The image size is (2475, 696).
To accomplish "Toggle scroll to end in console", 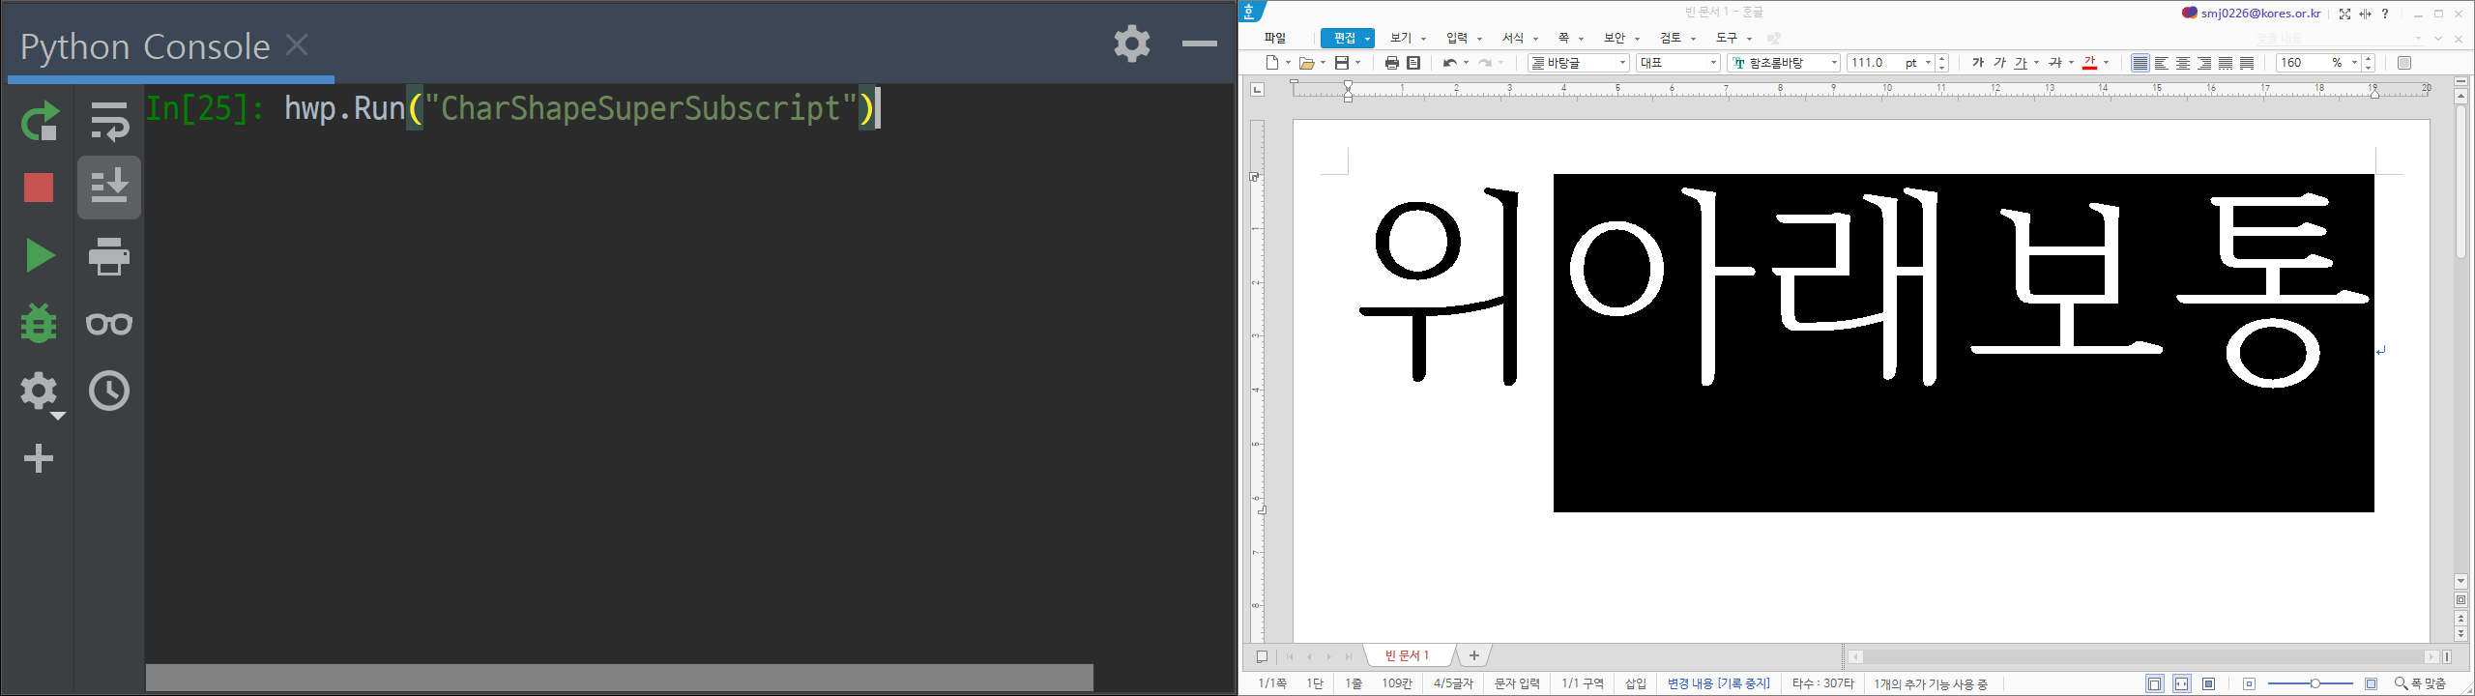I will coord(109,188).
